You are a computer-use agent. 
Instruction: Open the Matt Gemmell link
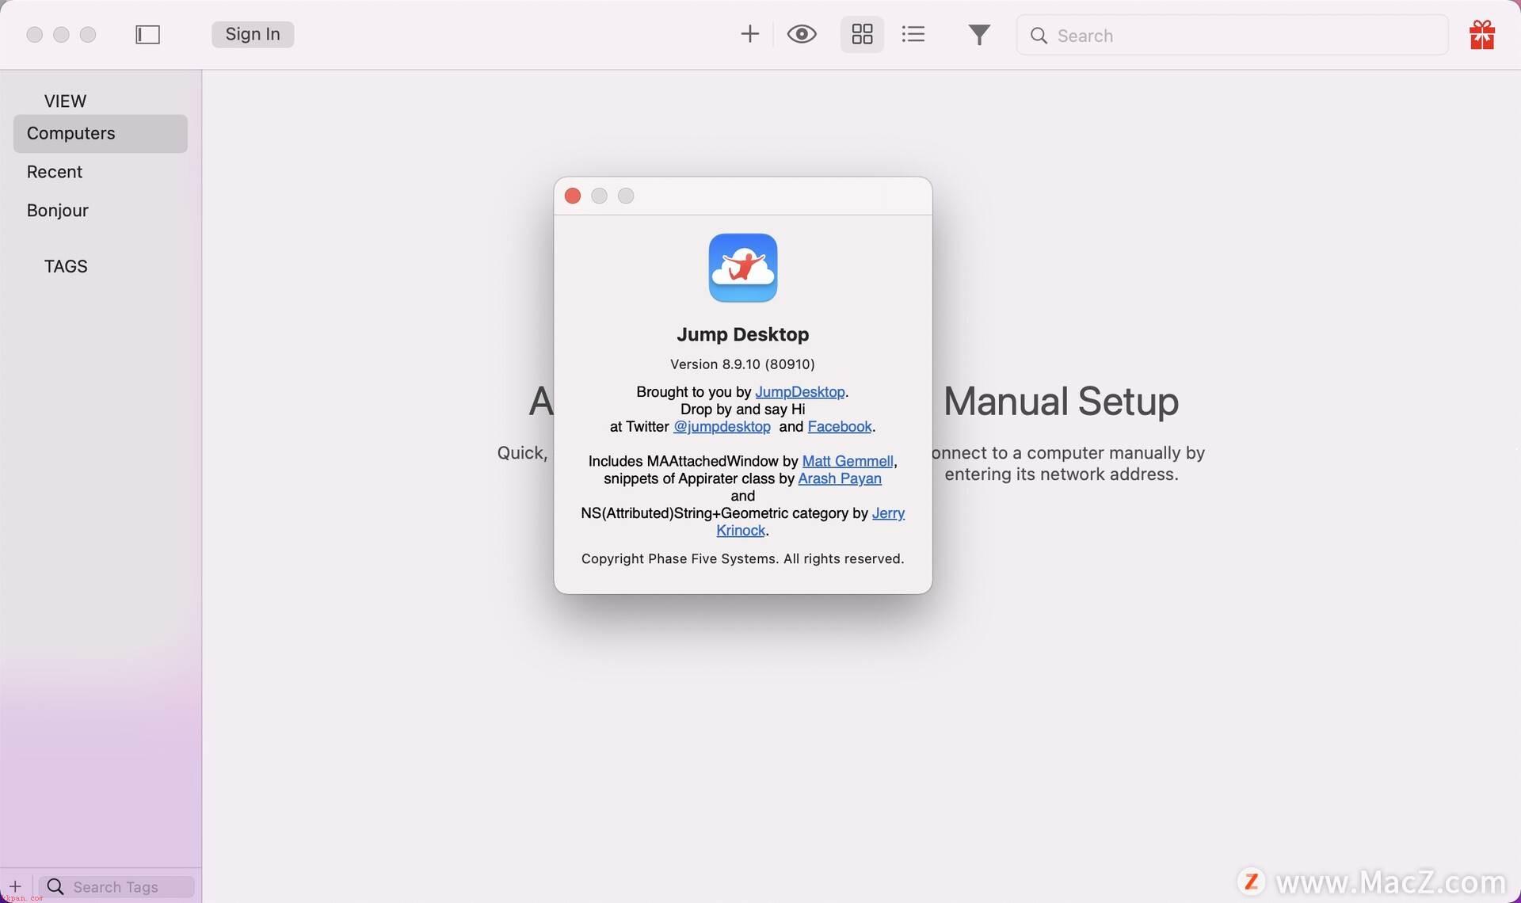pyautogui.click(x=848, y=461)
